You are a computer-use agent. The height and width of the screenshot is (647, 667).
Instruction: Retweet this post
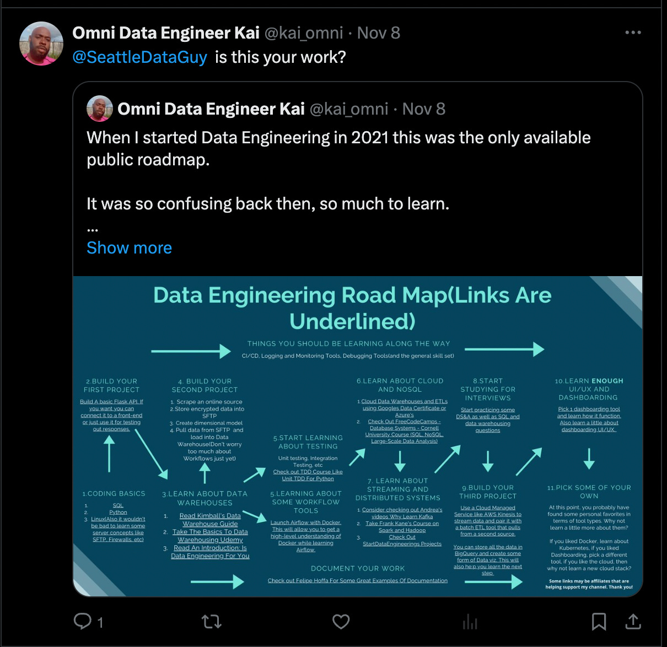tap(212, 622)
